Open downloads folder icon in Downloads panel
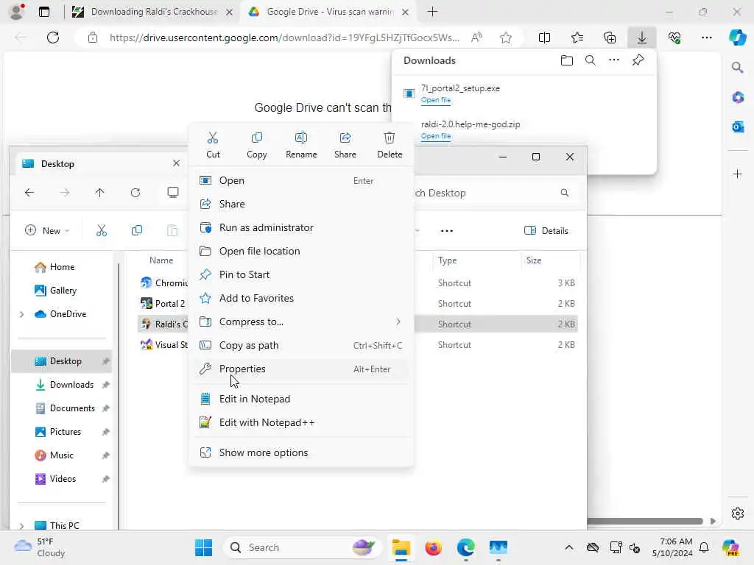Screen dimensions: 754x565 [x=566, y=60]
